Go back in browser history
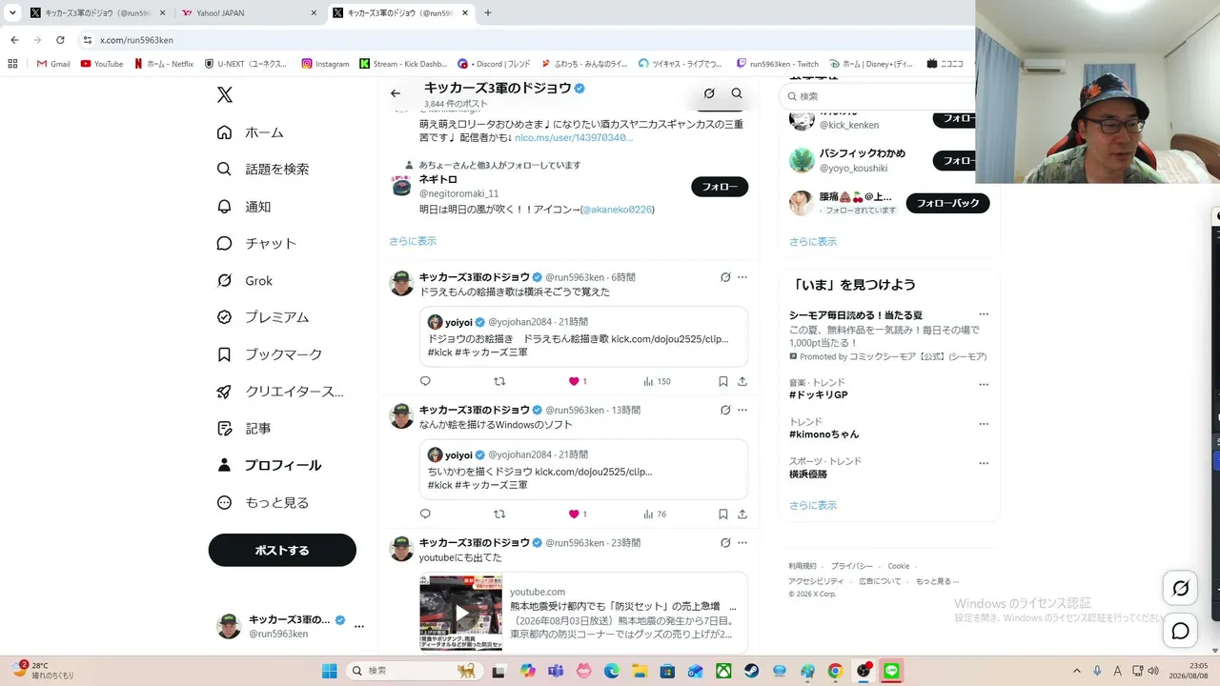Viewport: 1220px width, 686px height. tap(14, 40)
